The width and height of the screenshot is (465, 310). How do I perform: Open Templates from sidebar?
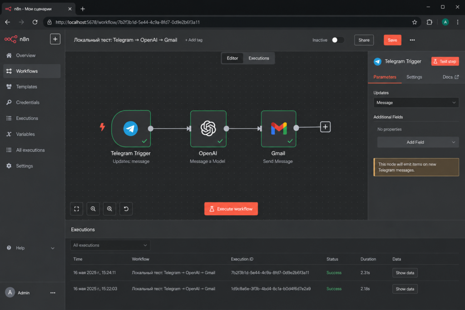click(x=32, y=87)
